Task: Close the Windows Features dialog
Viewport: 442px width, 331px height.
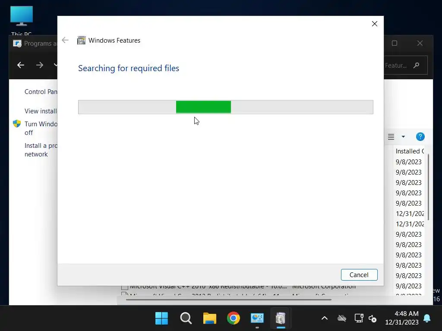Action: point(374,24)
